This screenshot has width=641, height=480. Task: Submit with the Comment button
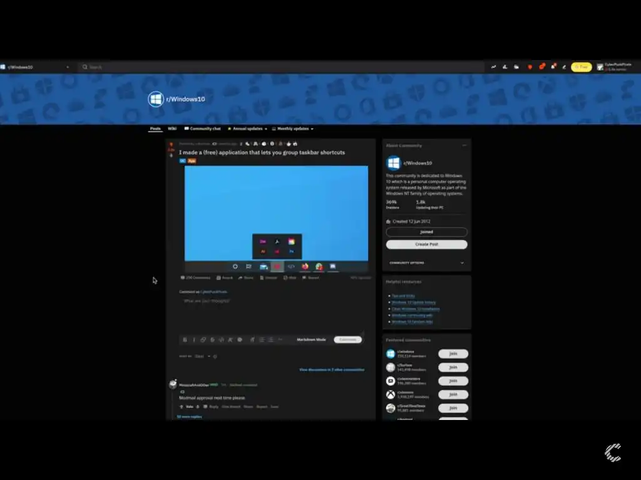click(347, 339)
